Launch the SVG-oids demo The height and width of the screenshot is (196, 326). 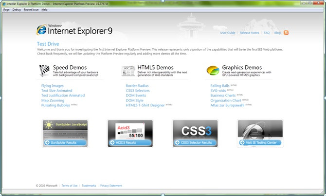218,91
